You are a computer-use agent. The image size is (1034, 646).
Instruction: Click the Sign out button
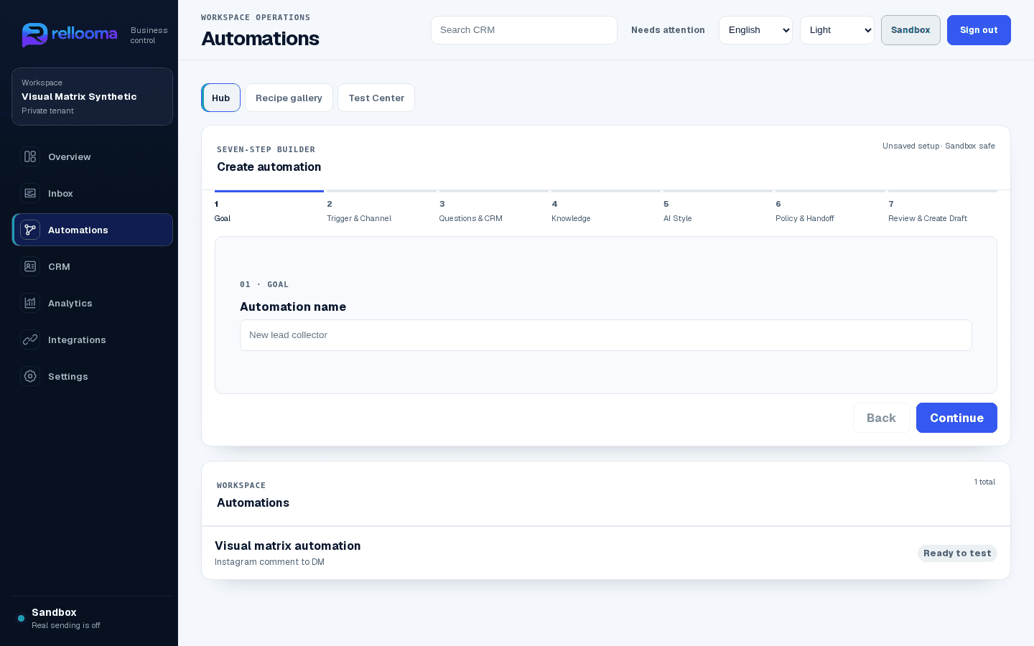pyautogui.click(x=979, y=30)
